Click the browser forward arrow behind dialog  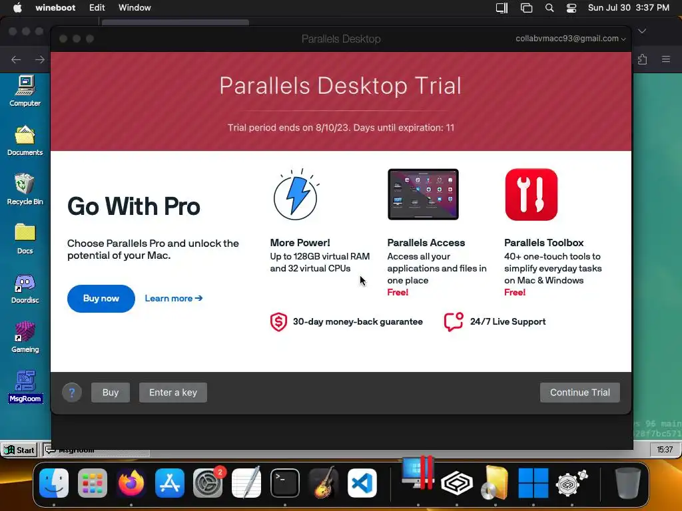click(39, 59)
